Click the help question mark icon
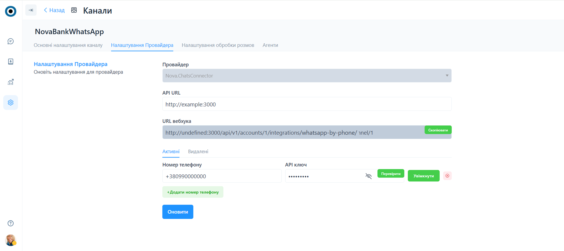 (11, 223)
